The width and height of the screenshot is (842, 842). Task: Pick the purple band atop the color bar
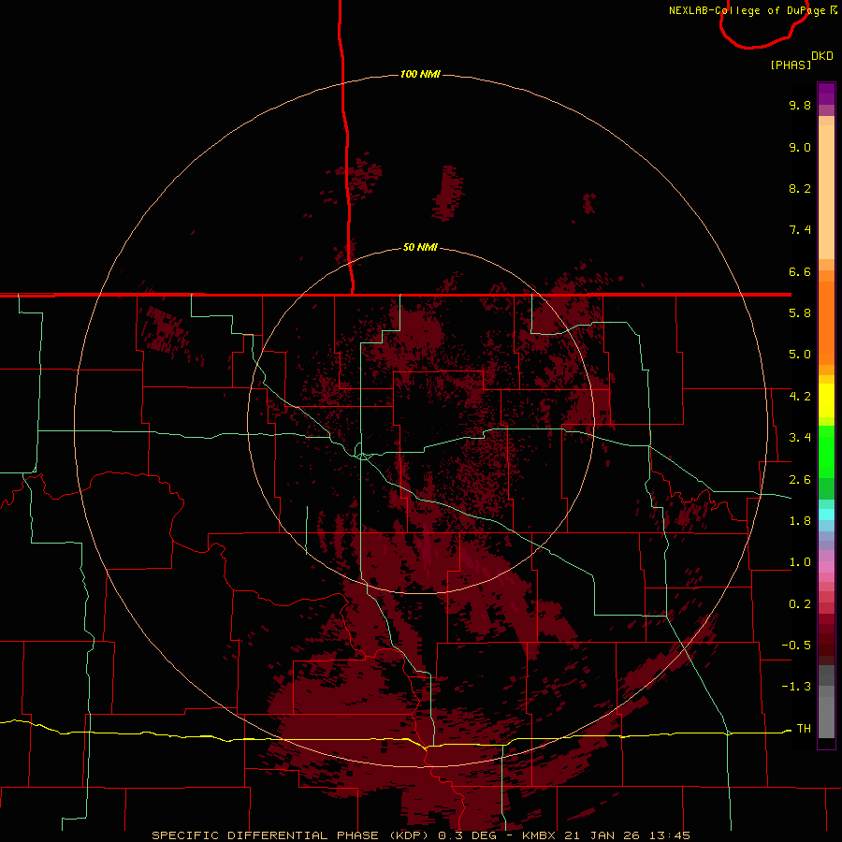(x=826, y=94)
